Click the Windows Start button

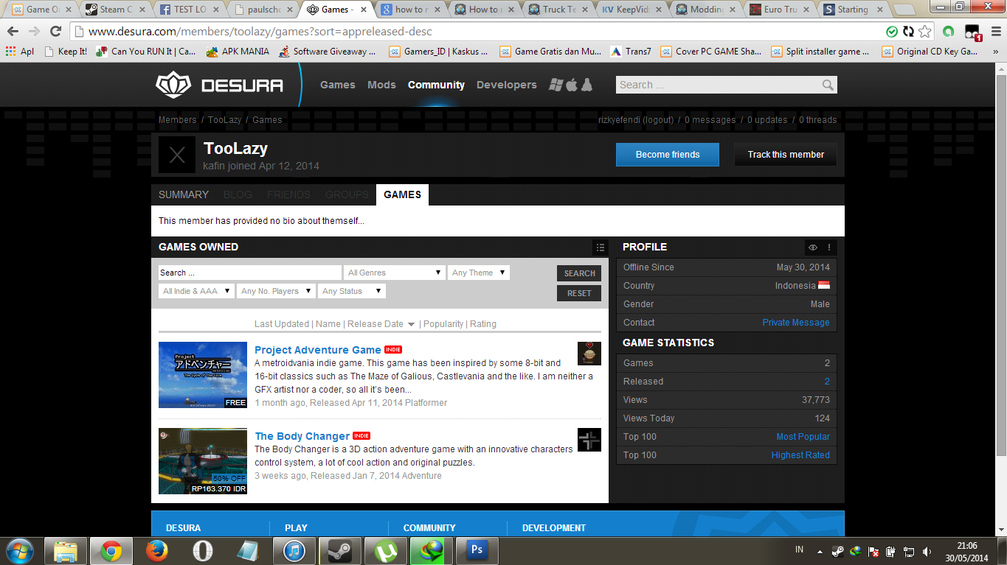20,550
